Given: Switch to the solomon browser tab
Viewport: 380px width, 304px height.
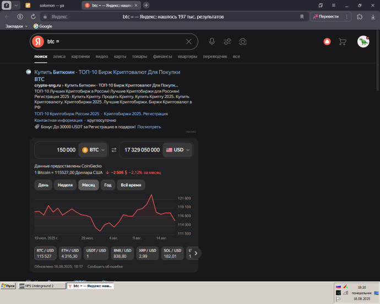Looking at the screenshot, I should tap(52, 6).
